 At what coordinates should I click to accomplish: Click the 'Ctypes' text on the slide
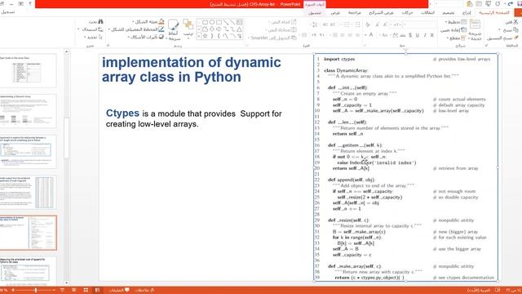(x=122, y=113)
